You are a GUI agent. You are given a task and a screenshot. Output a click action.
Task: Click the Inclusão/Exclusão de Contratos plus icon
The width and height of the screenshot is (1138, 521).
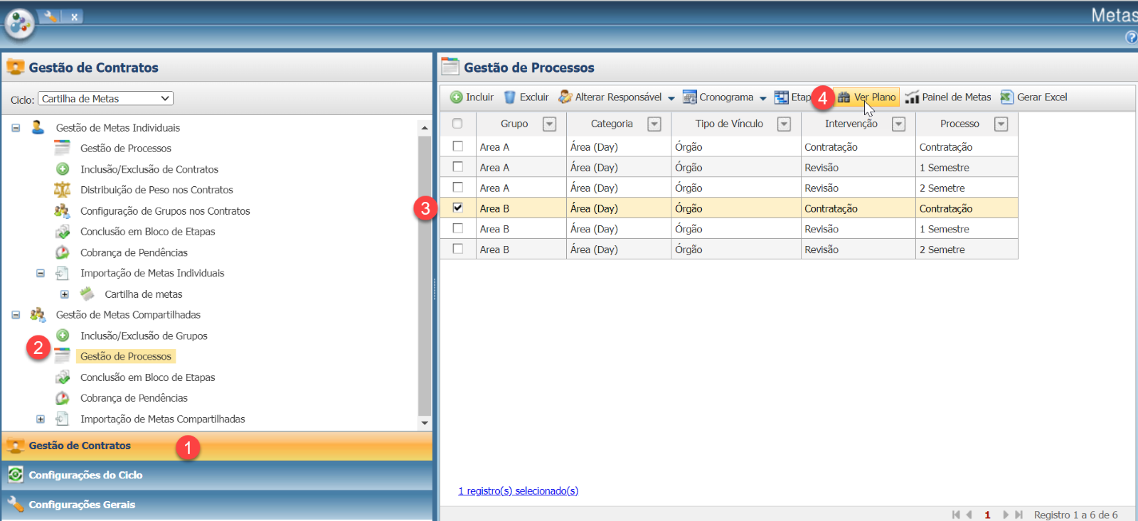(x=63, y=169)
